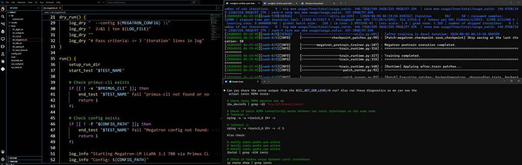Open Run and Debug view
This screenshot has height=165, width=522.
point(3,31)
